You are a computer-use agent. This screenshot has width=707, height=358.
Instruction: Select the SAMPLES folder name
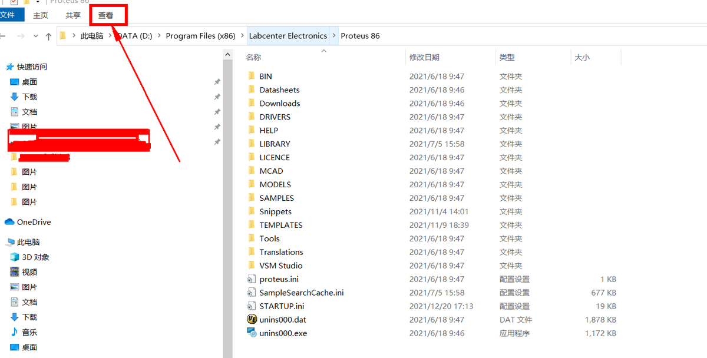tap(276, 198)
